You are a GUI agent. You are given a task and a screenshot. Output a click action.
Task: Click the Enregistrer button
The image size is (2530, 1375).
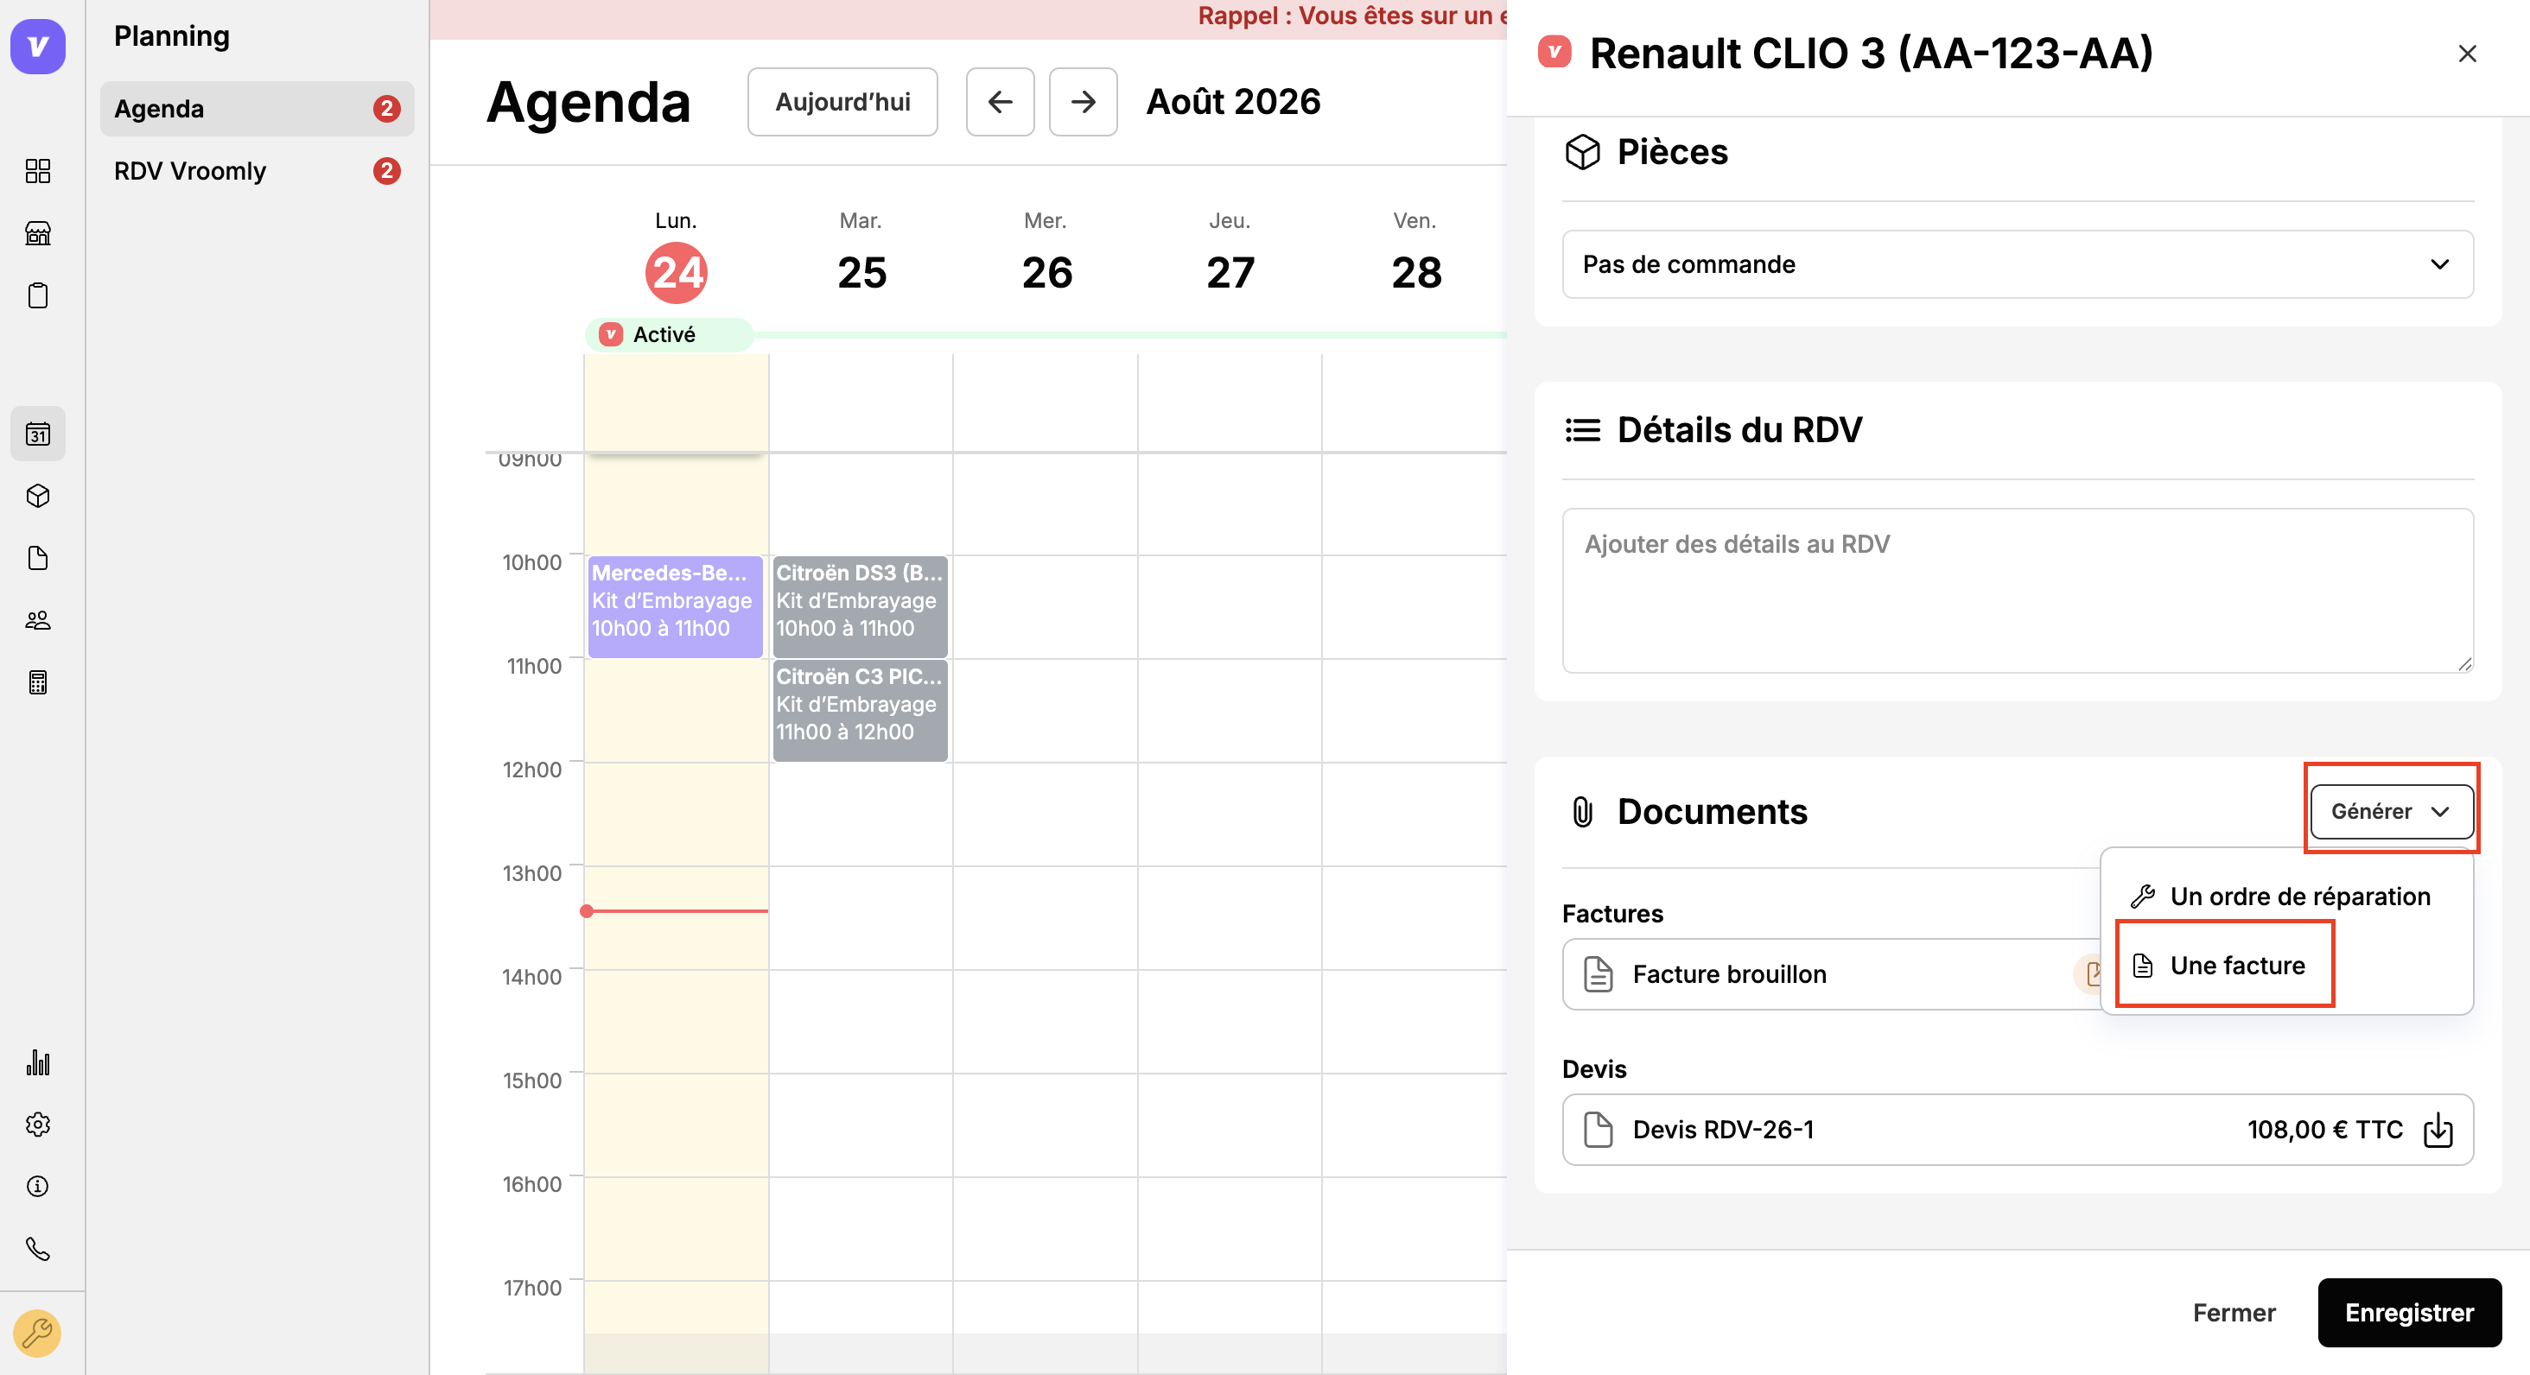coord(2409,1312)
